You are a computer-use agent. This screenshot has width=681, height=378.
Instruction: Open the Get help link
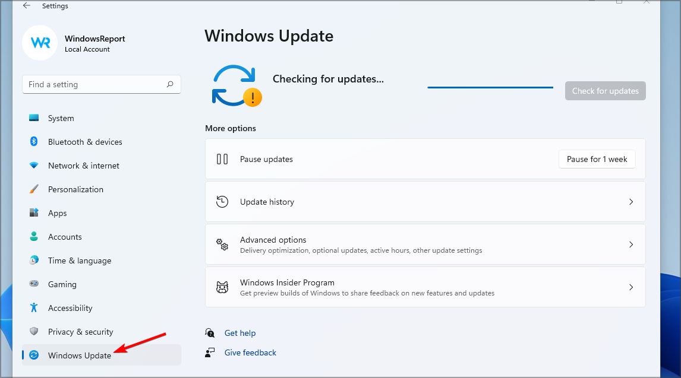[x=239, y=333]
